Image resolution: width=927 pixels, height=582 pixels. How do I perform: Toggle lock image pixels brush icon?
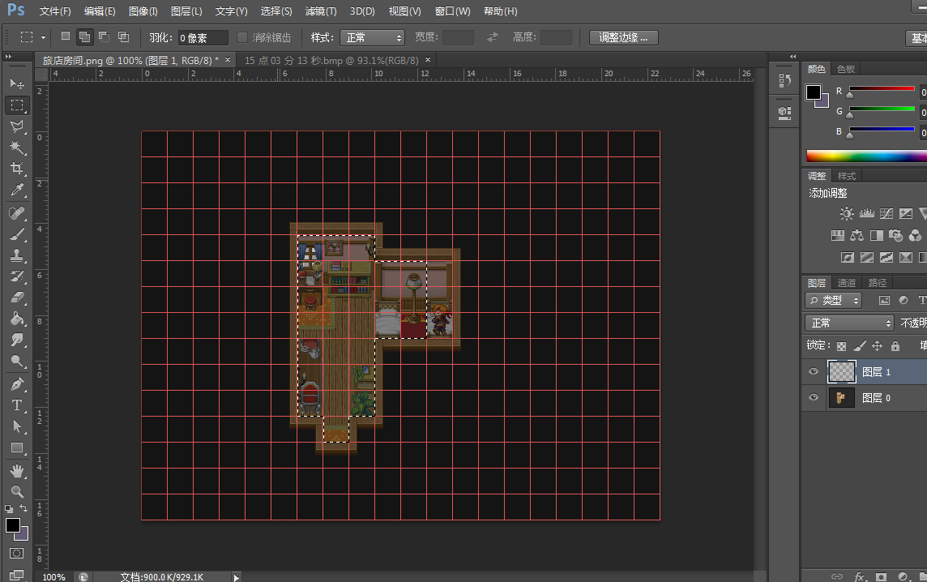tap(860, 346)
